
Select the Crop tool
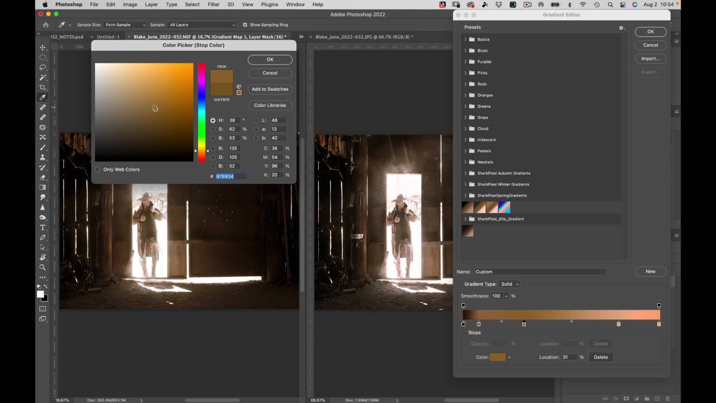[43, 87]
